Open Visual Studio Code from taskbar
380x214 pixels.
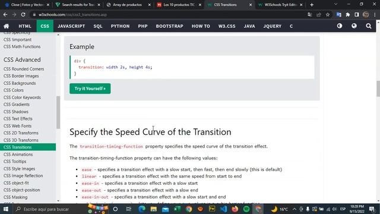click(223, 209)
